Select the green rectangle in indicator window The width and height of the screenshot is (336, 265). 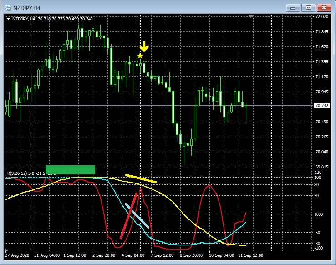click(x=70, y=169)
